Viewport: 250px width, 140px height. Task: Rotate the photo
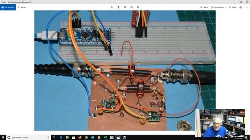tap(132, 7)
